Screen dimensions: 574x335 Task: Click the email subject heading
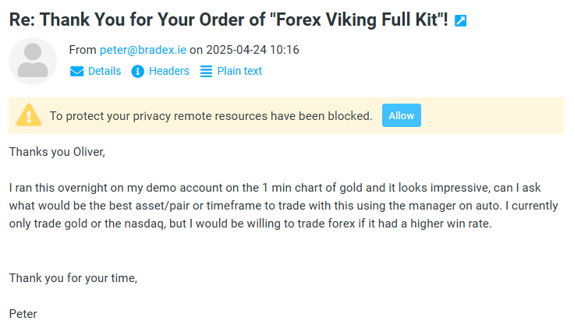pos(229,21)
